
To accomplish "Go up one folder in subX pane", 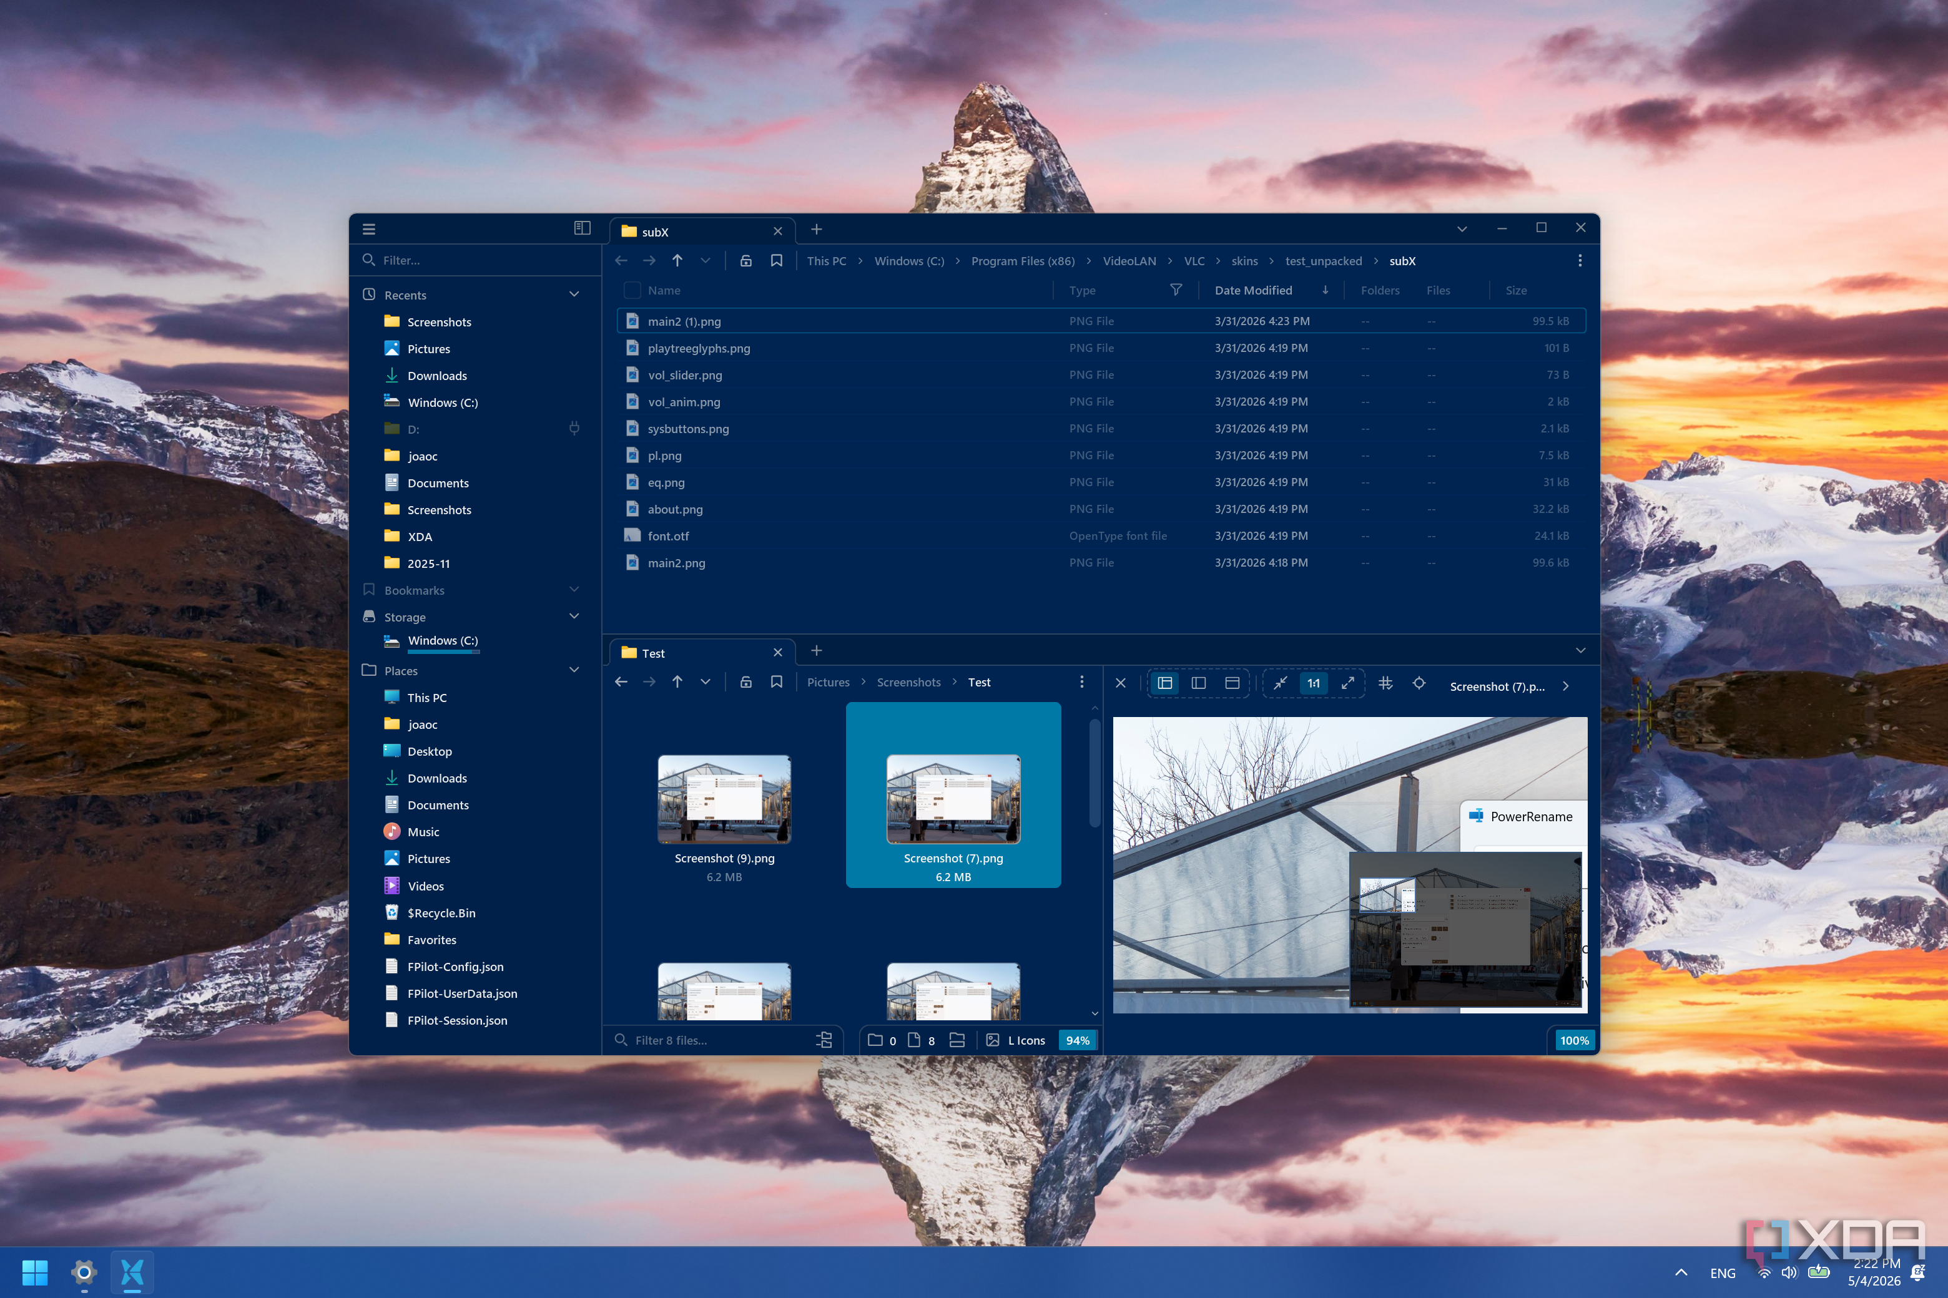I will tap(677, 261).
